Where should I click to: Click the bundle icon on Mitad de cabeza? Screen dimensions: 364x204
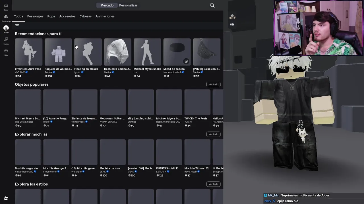pos(186,61)
